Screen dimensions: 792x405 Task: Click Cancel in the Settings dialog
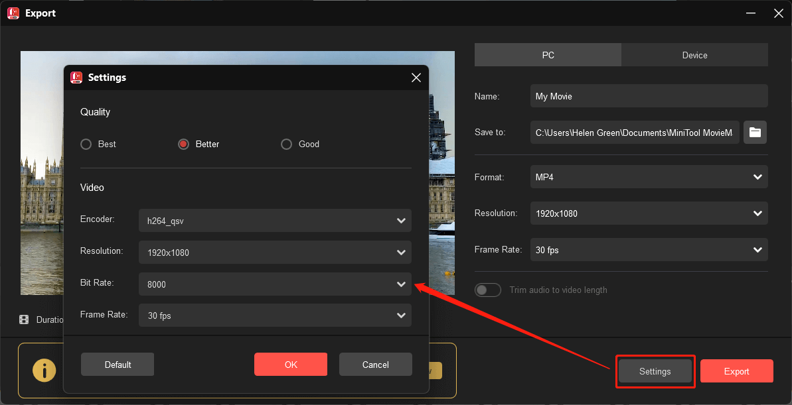tap(375, 364)
